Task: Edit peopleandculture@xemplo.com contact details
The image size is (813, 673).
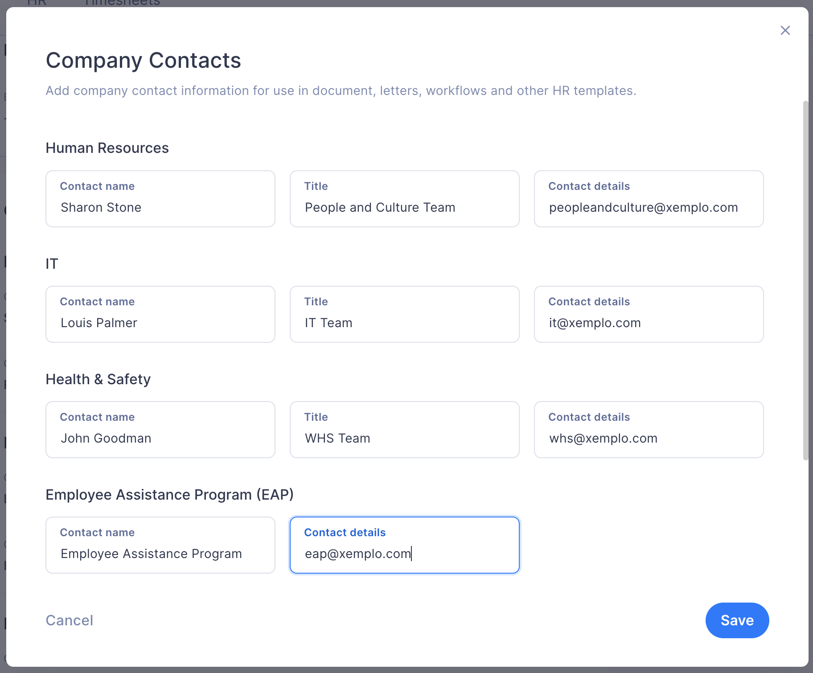Action: click(x=649, y=199)
